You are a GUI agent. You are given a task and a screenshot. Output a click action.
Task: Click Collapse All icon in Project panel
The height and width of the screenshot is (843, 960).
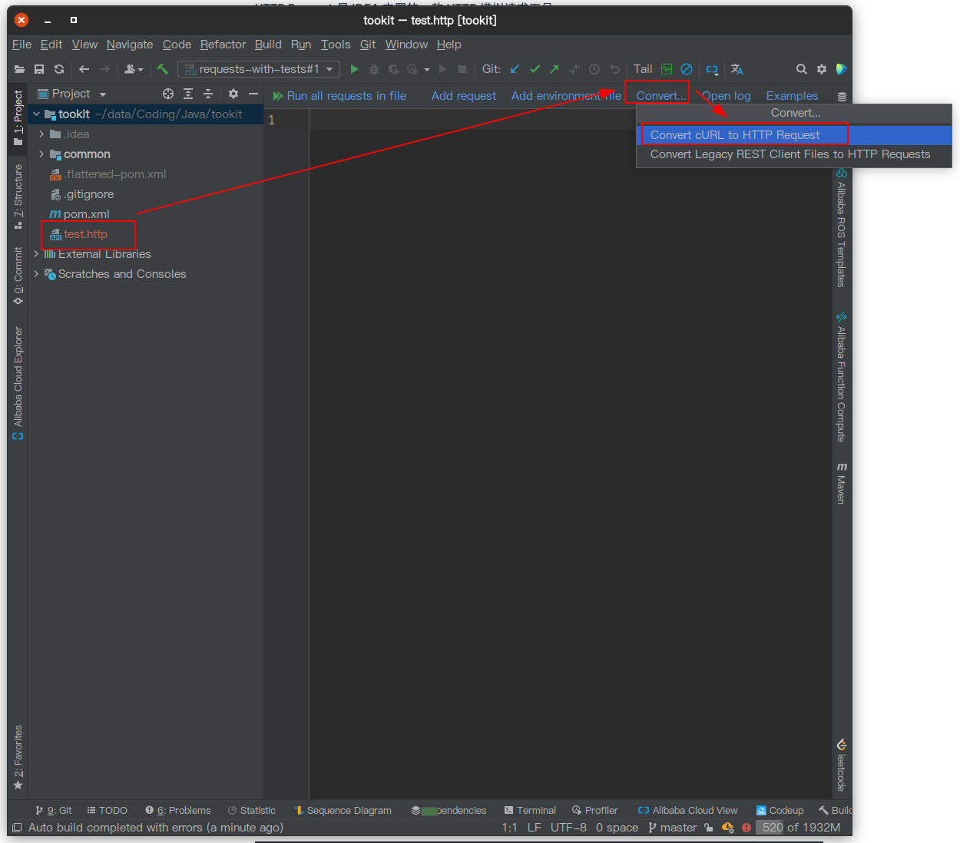[x=208, y=94]
